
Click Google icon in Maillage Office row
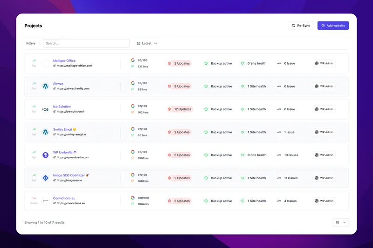133,60
